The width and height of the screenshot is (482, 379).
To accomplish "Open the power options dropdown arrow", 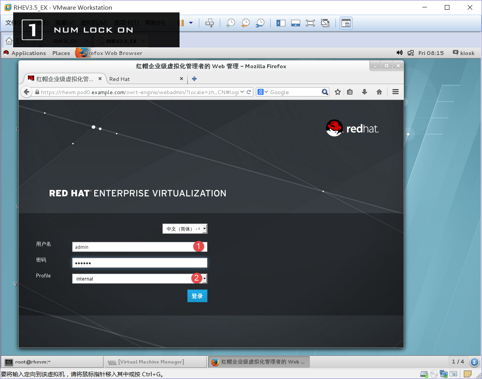I will tap(191, 23).
